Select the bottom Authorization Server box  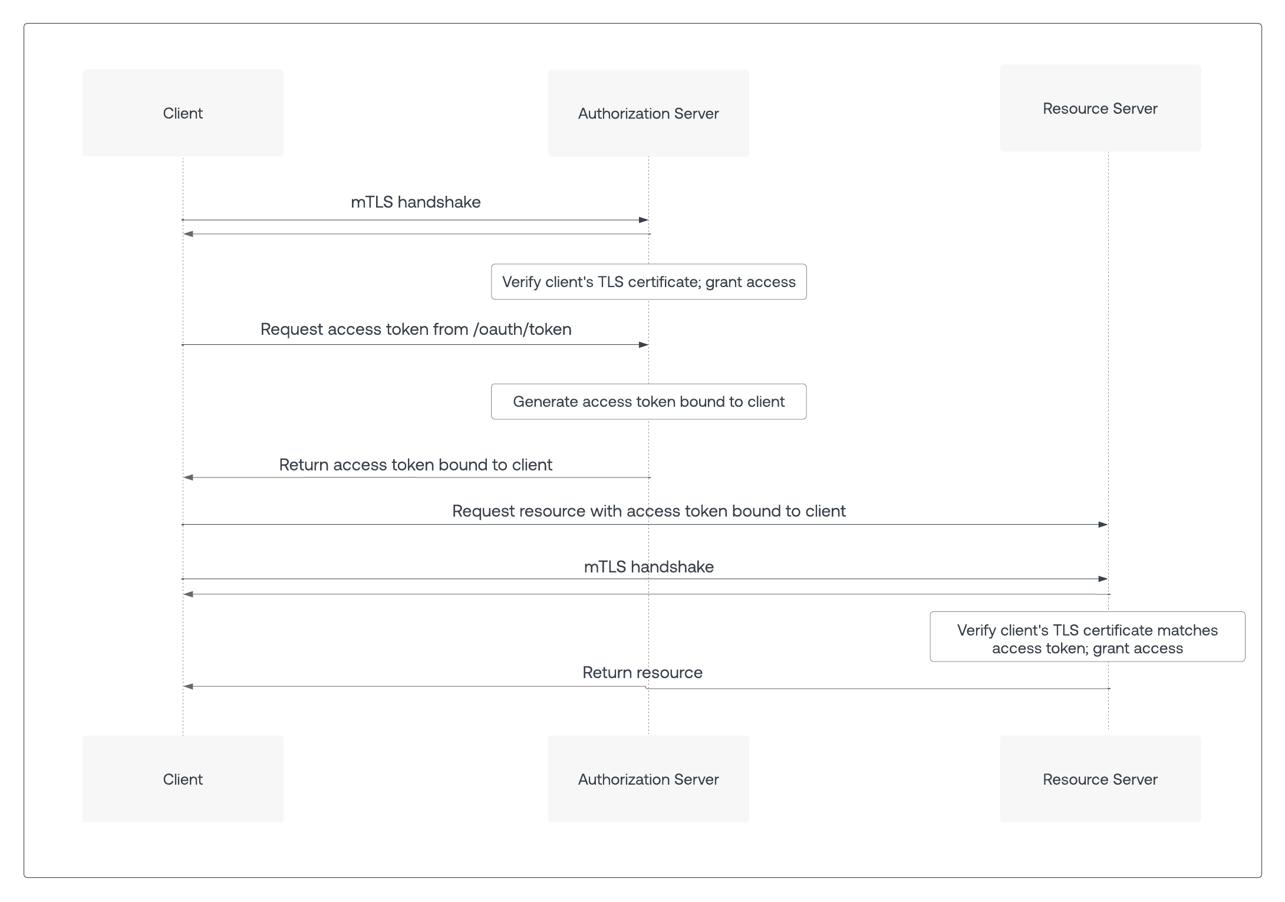(648, 779)
